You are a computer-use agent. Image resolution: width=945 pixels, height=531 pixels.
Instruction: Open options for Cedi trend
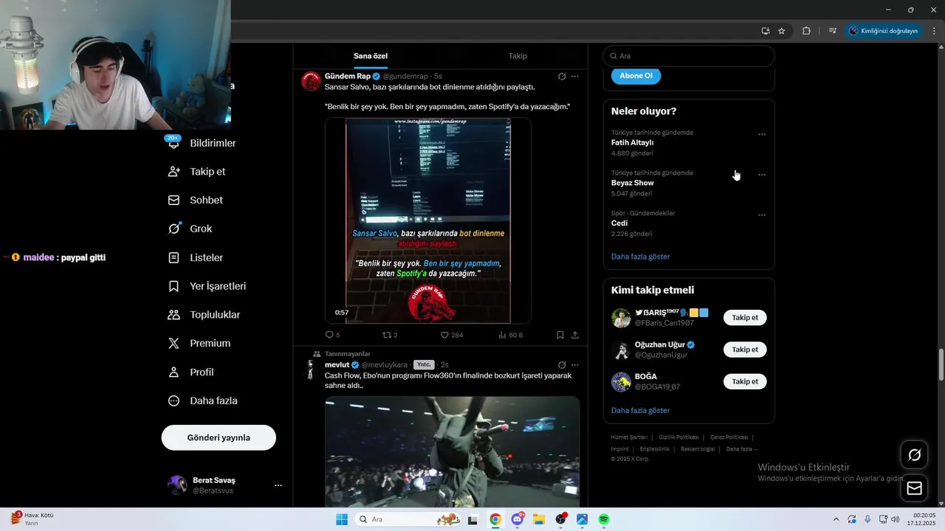click(x=762, y=215)
